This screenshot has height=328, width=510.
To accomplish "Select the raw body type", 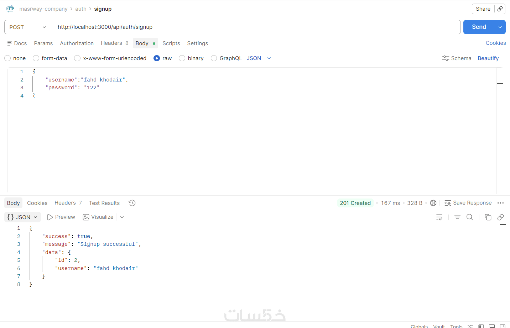I will [157, 58].
